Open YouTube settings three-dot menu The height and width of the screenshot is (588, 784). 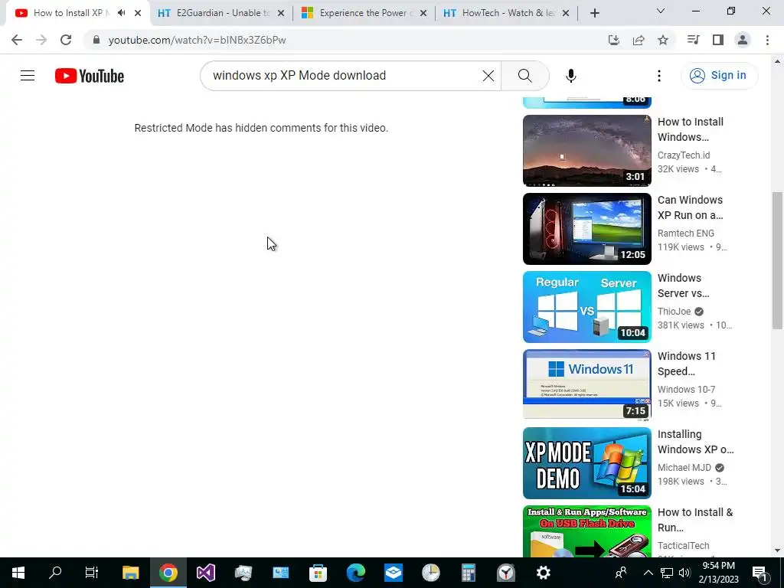pyautogui.click(x=659, y=76)
